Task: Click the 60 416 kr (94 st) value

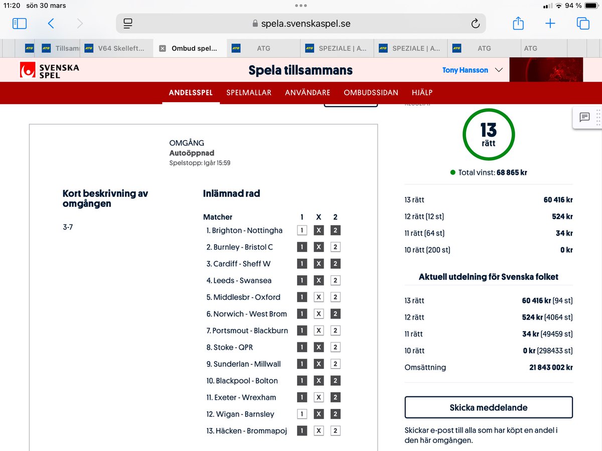Action: click(x=547, y=301)
